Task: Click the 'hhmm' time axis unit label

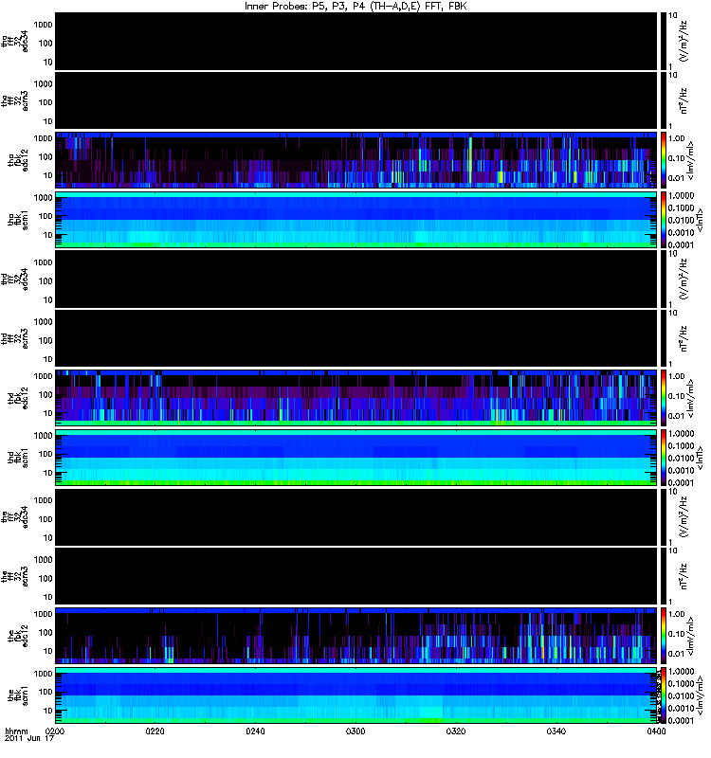Action: [16, 731]
